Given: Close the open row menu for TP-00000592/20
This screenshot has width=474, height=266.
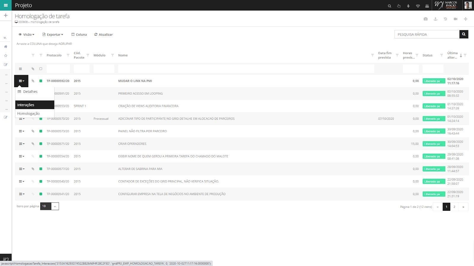Looking at the screenshot, I should click(x=21, y=81).
